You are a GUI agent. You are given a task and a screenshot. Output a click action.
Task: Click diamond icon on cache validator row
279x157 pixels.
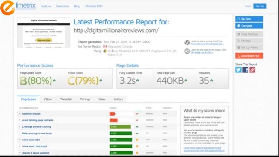[137, 153]
